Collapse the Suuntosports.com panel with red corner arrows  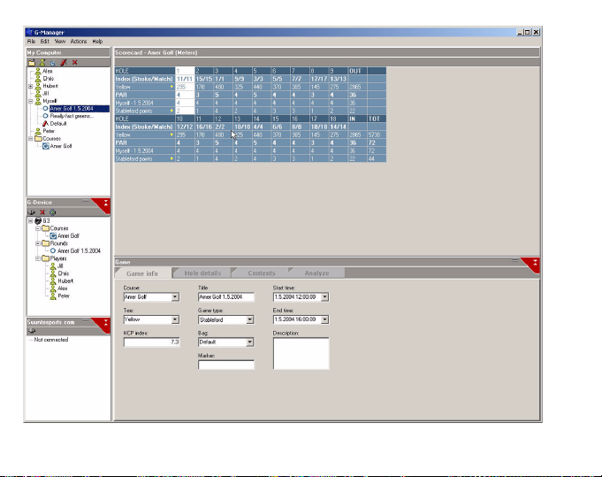[105, 322]
